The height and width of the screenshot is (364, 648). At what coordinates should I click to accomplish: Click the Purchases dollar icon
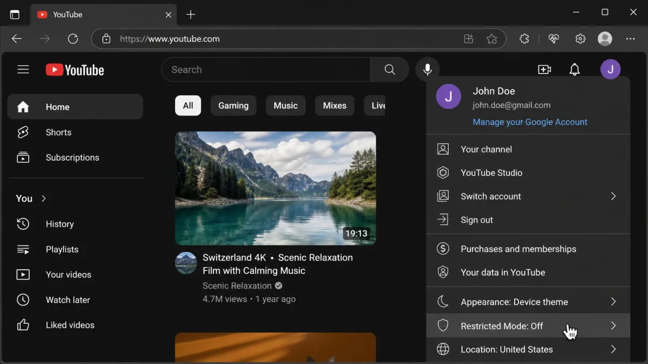443,249
